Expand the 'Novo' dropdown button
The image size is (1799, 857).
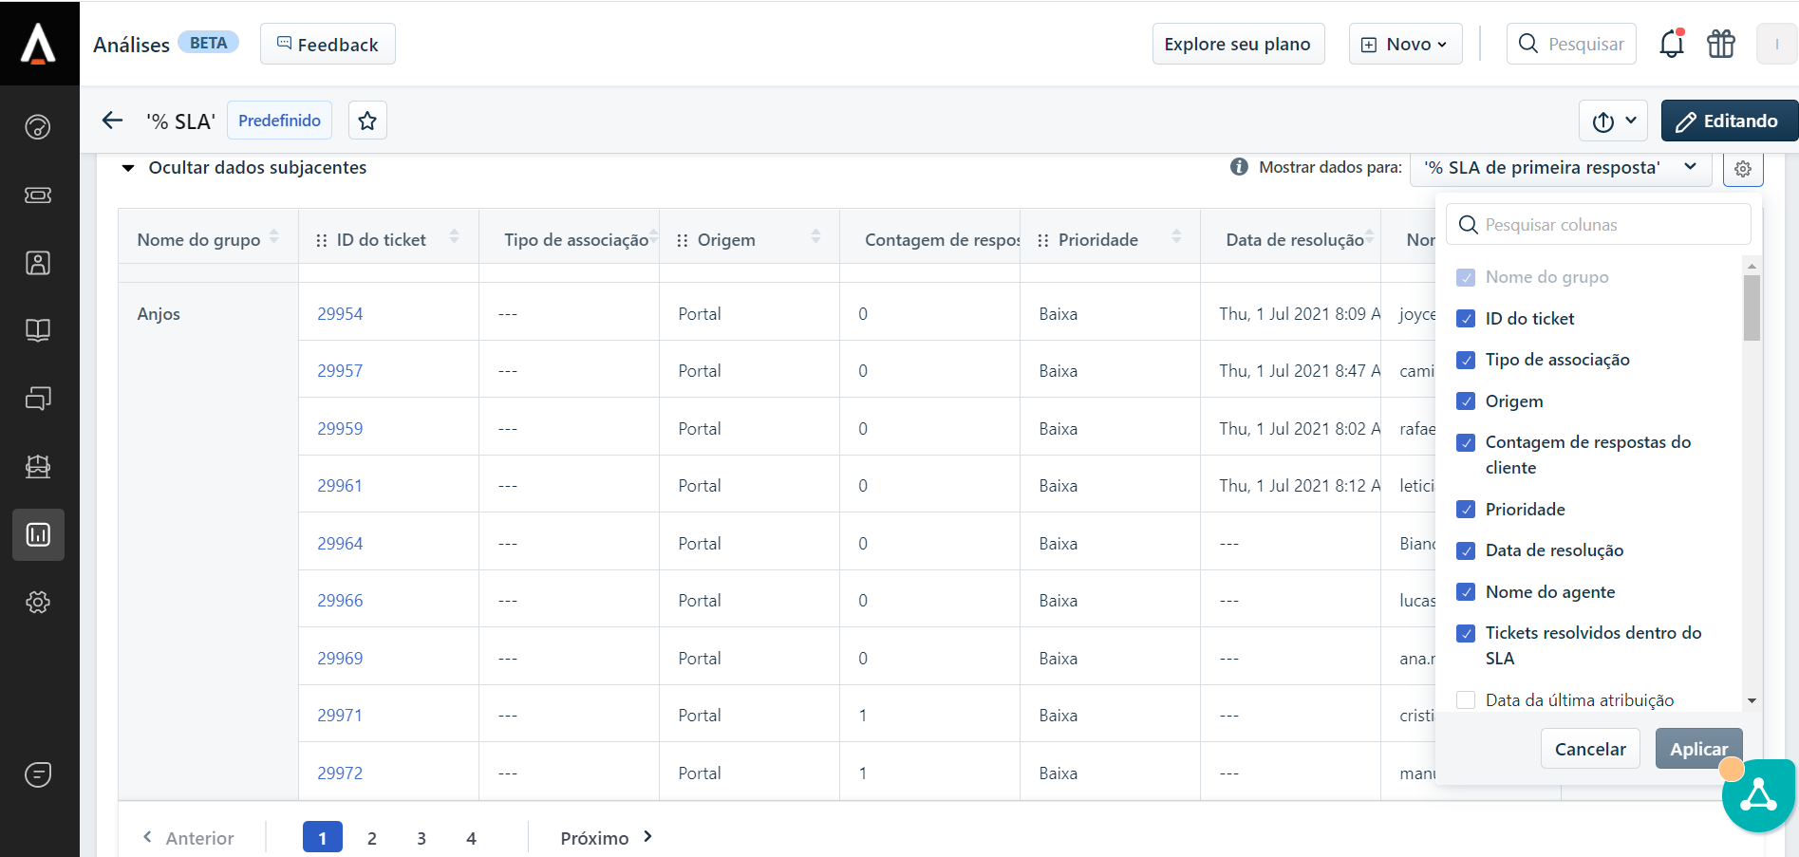pos(1405,45)
